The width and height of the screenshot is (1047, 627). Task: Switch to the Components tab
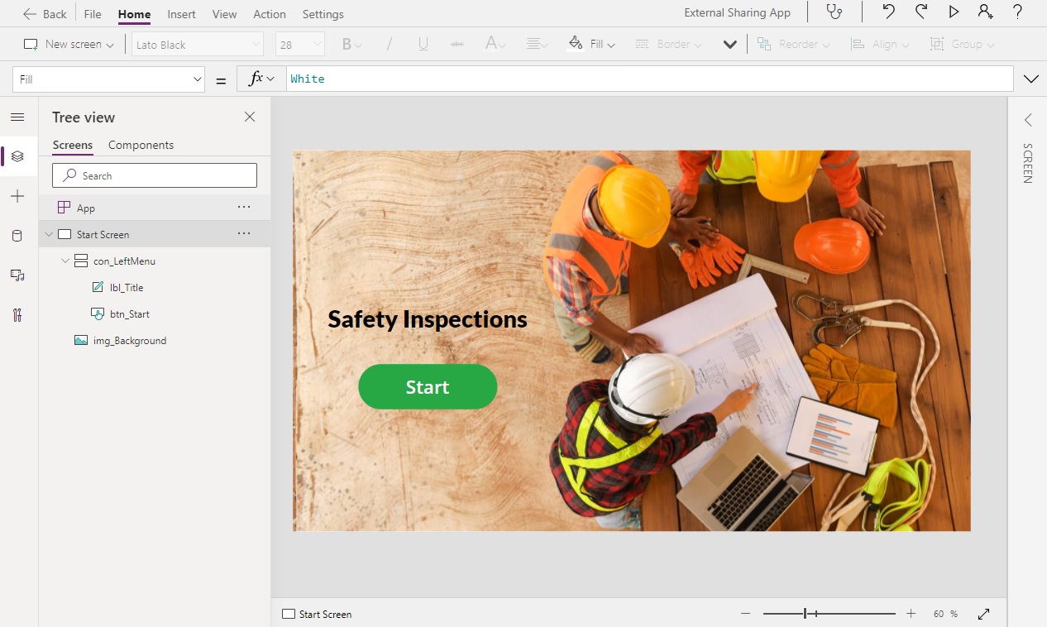point(141,145)
